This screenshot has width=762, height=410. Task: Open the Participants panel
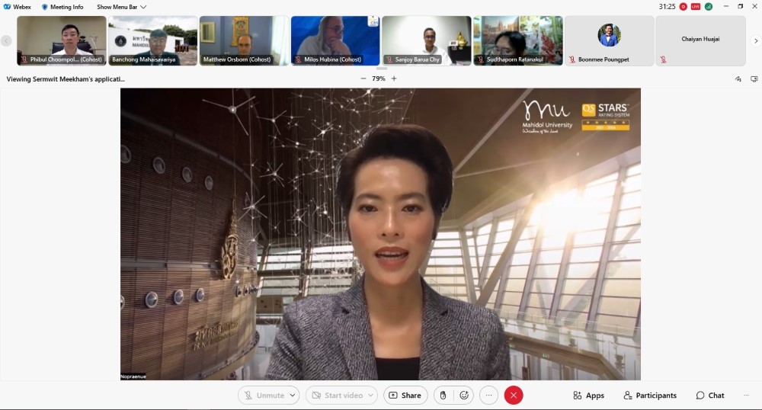click(650, 396)
